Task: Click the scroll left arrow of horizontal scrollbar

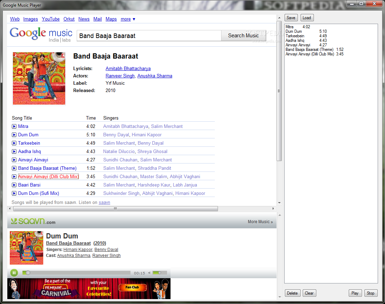Action: coord(10,209)
